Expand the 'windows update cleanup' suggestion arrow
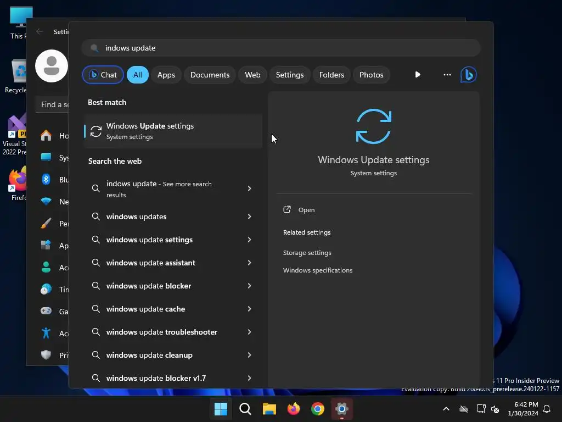The image size is (562, 422). [x=250, y=355]
